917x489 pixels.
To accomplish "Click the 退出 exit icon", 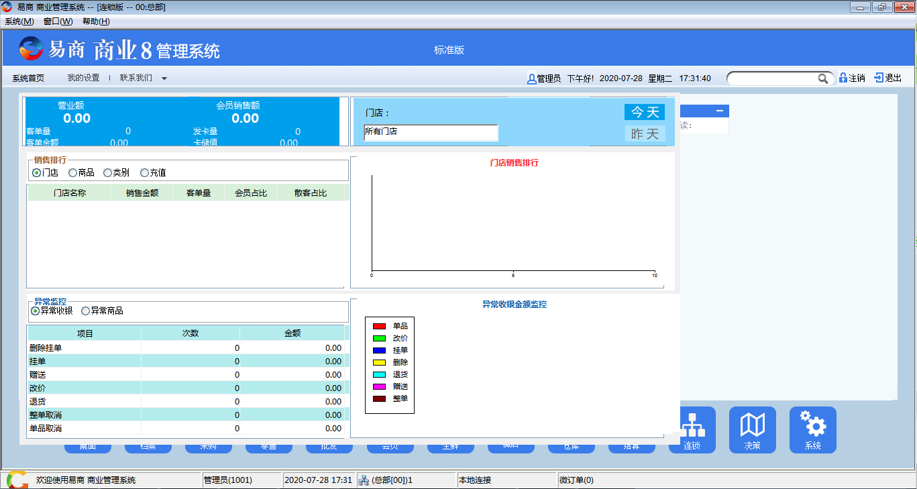I will click(x=878, y=78).
